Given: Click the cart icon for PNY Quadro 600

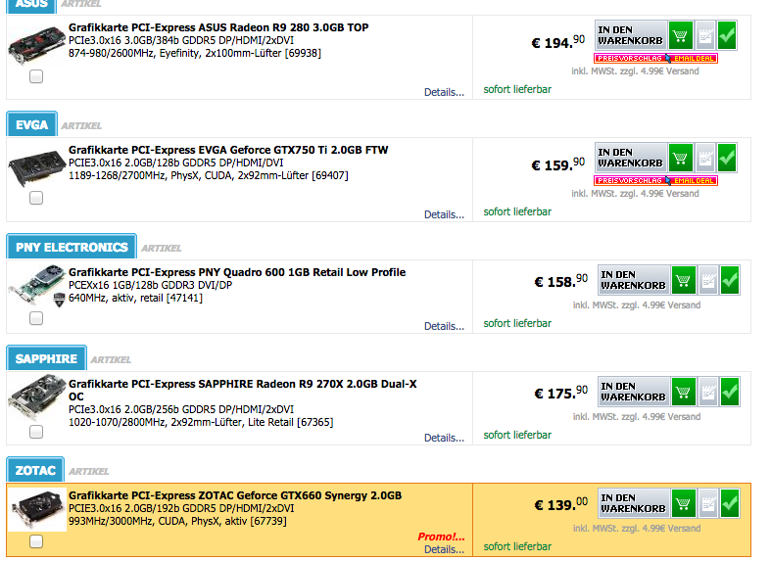Looking at the screenshot, I should coord(683,281).
